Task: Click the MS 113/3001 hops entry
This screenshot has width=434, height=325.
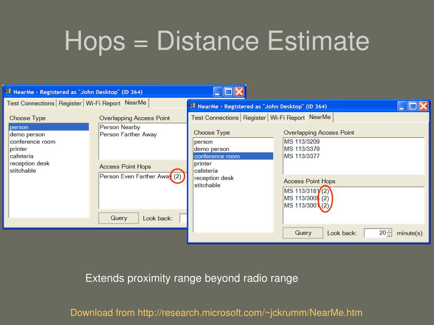Action: tap(306, 205)
